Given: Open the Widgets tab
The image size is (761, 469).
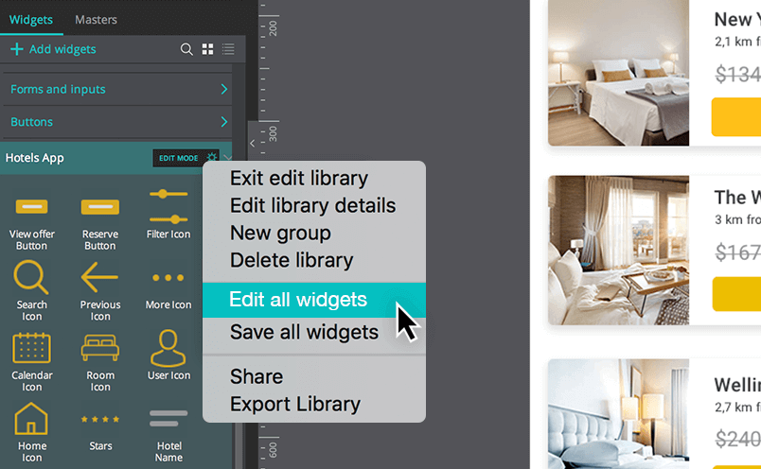Looking at the screenshot, I should tap(31, 20).
